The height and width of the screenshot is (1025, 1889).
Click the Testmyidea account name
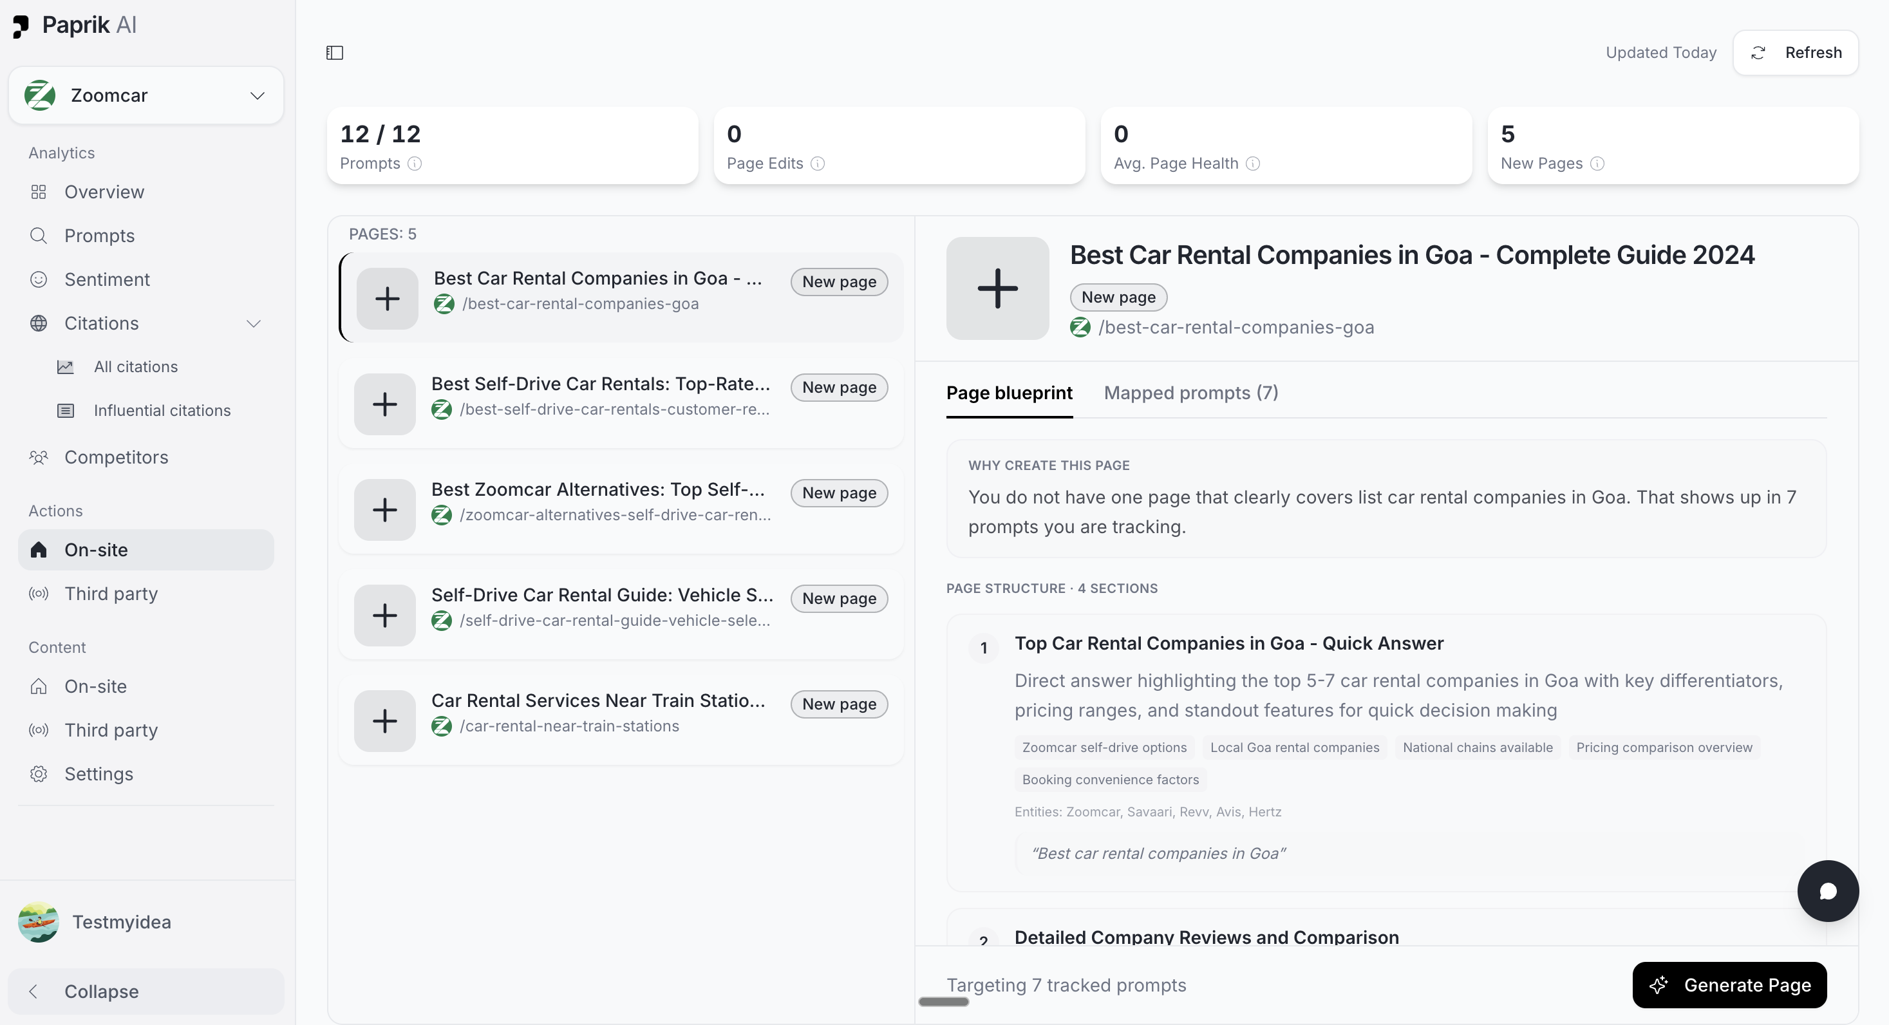[121, 923]
